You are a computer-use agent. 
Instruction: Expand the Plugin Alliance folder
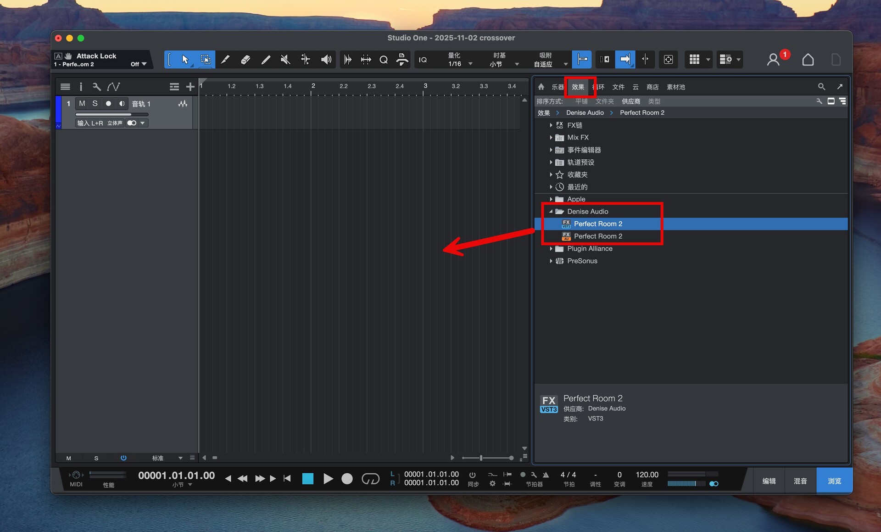pyautogui.click(x=551, y=249)
